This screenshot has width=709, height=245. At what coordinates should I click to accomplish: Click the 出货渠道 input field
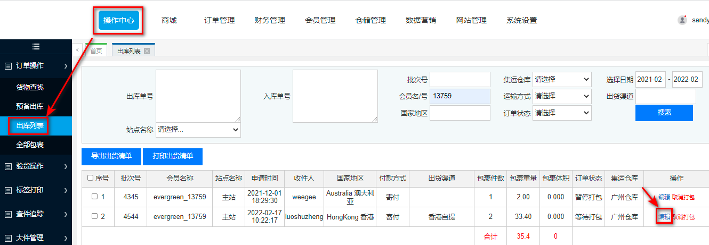coord(666,96)
